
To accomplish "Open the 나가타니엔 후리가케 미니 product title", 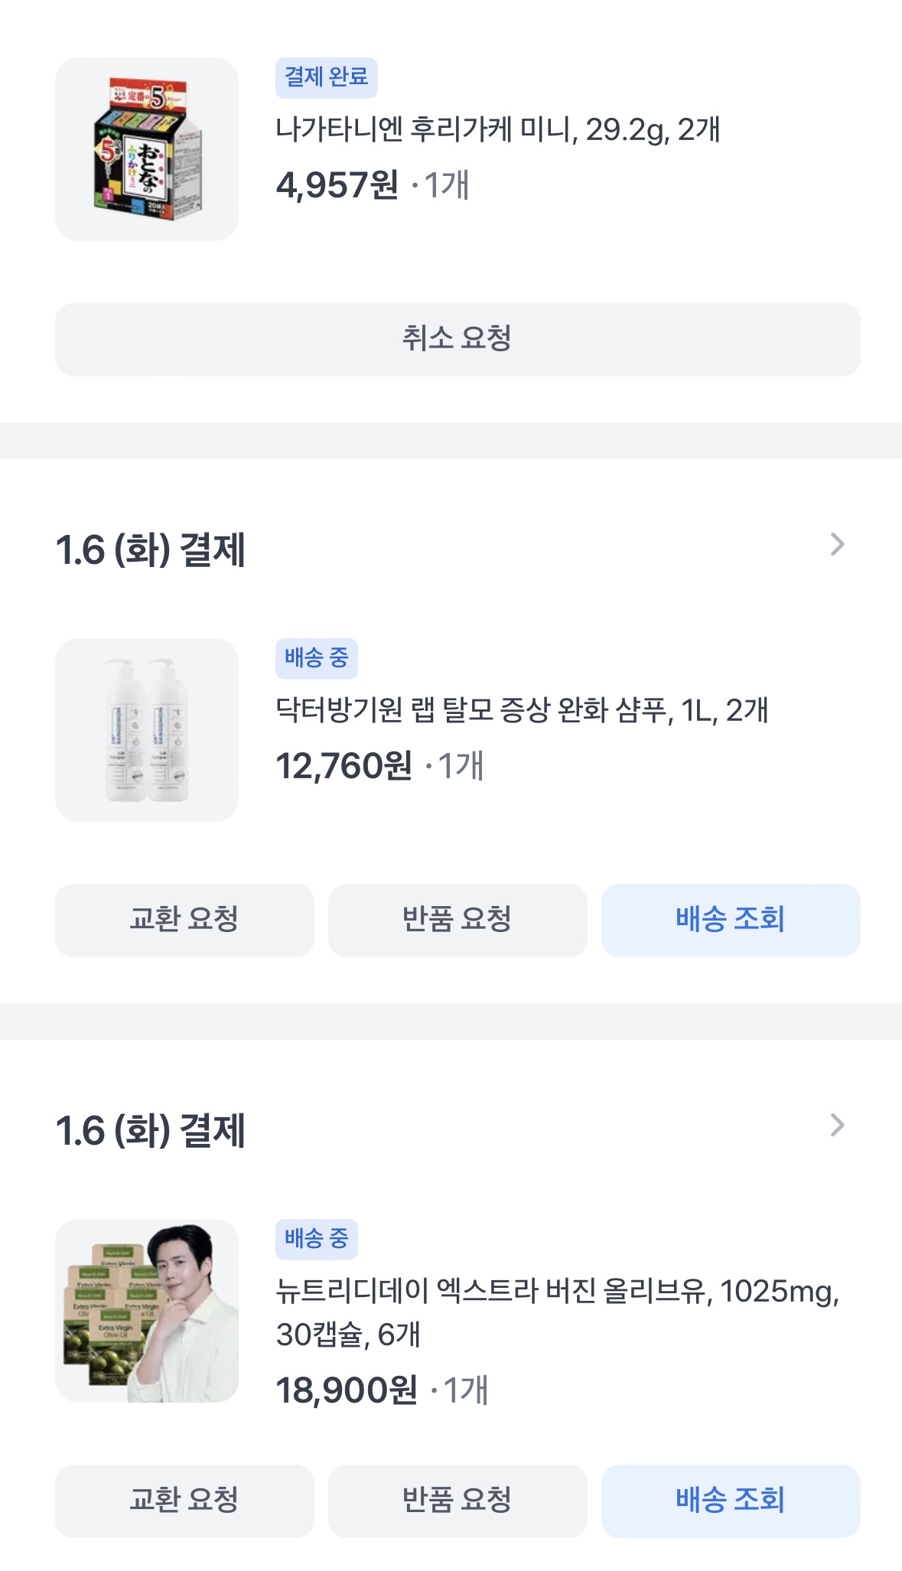I will coord(497,130).
